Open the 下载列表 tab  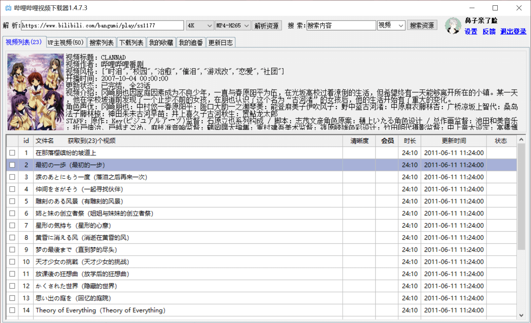[131, 43]
